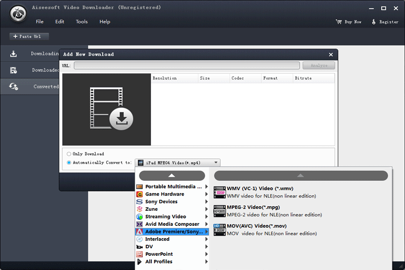Select WMV (VC-1) Video (*.wmv) profile
405x270 pixels.
point(265,192)
